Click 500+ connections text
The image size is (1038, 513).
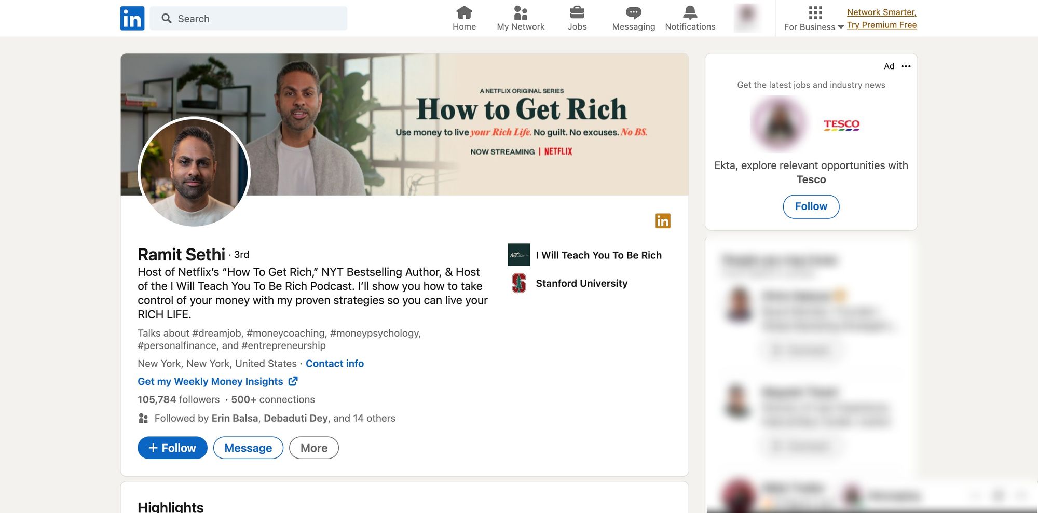[x=273, y=399]
